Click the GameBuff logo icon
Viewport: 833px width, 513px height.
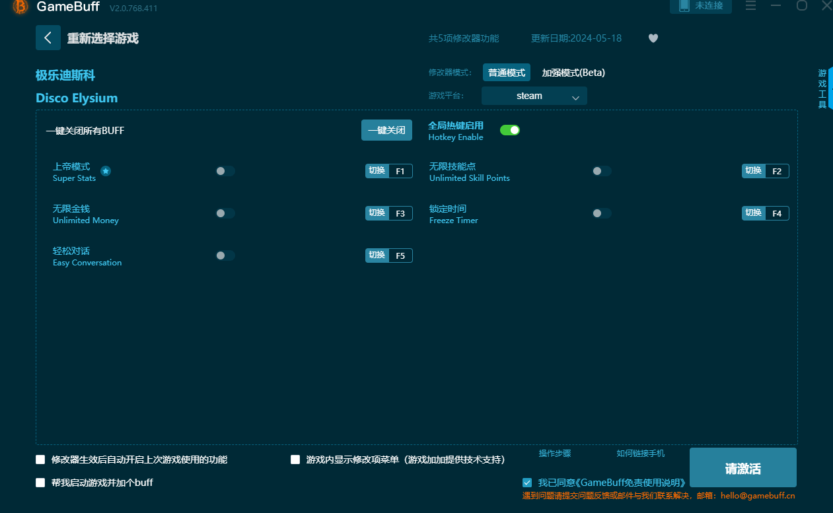[20, 7]
